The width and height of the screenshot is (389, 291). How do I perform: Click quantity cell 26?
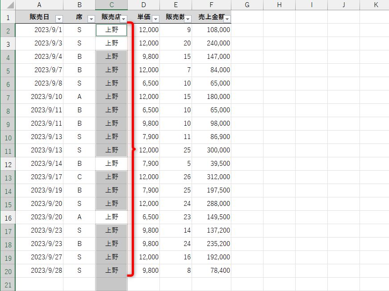(x=176, y=177)
